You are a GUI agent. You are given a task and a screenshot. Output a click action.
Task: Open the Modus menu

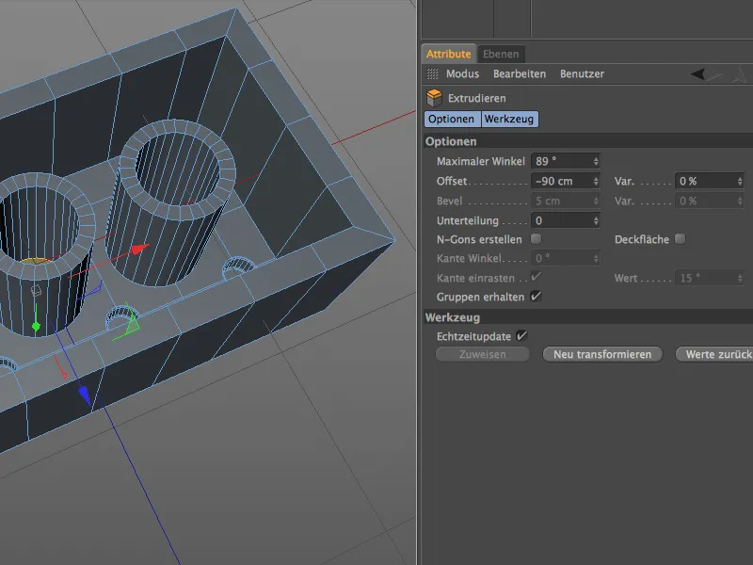(x=465, y=73)
